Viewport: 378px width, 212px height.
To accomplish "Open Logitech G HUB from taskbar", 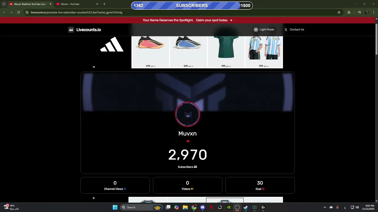I will click(263, 207).
